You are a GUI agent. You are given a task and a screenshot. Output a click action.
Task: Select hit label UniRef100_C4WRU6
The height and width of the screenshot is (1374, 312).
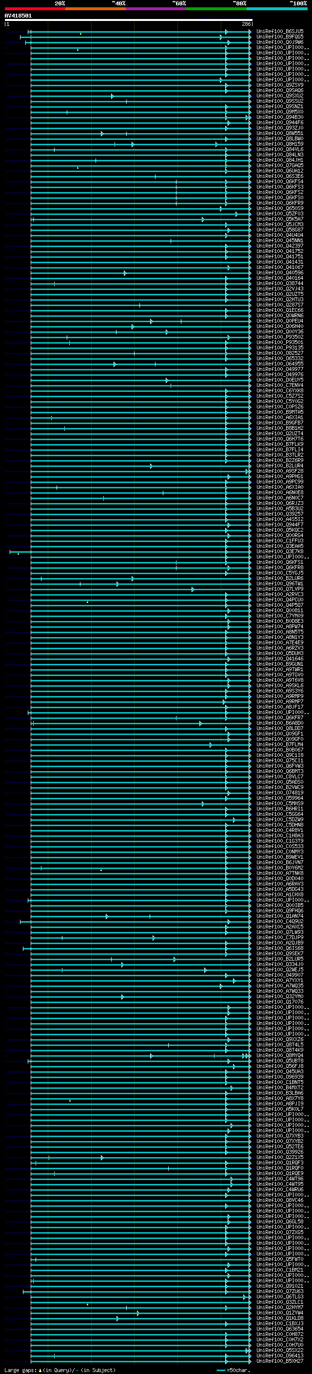pos(280,1190)
